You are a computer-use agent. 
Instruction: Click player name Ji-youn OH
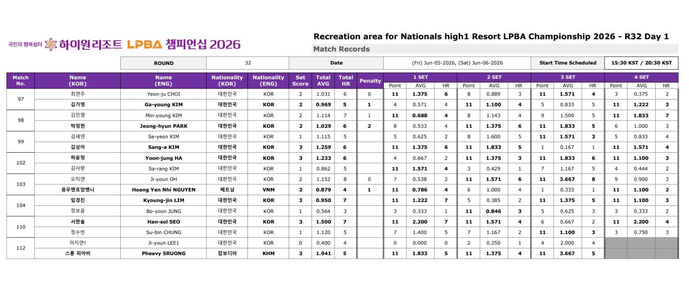163,179
